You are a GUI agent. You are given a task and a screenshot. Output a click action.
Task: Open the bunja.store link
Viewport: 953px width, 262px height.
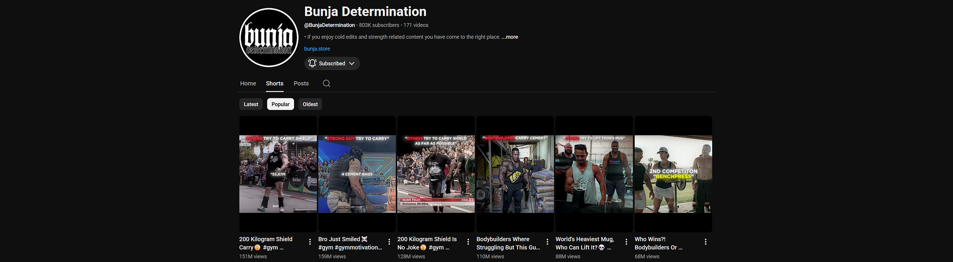pos(317,49)
